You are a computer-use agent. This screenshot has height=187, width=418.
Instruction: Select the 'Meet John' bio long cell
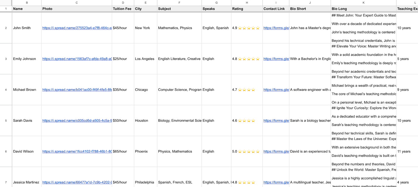[x=364, y=28]
